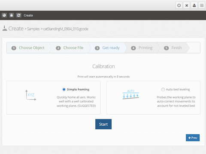Click the Prev button

tap(193, 138)
